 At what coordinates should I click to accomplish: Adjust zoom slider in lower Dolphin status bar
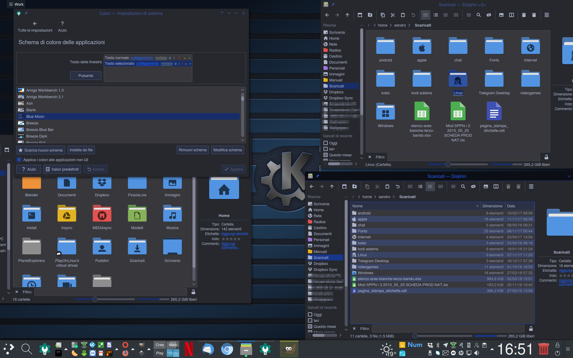(415, 336)
